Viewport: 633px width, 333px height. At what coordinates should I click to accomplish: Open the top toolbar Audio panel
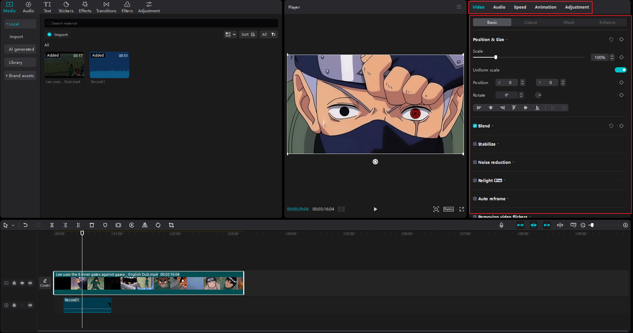click(28, 7)
